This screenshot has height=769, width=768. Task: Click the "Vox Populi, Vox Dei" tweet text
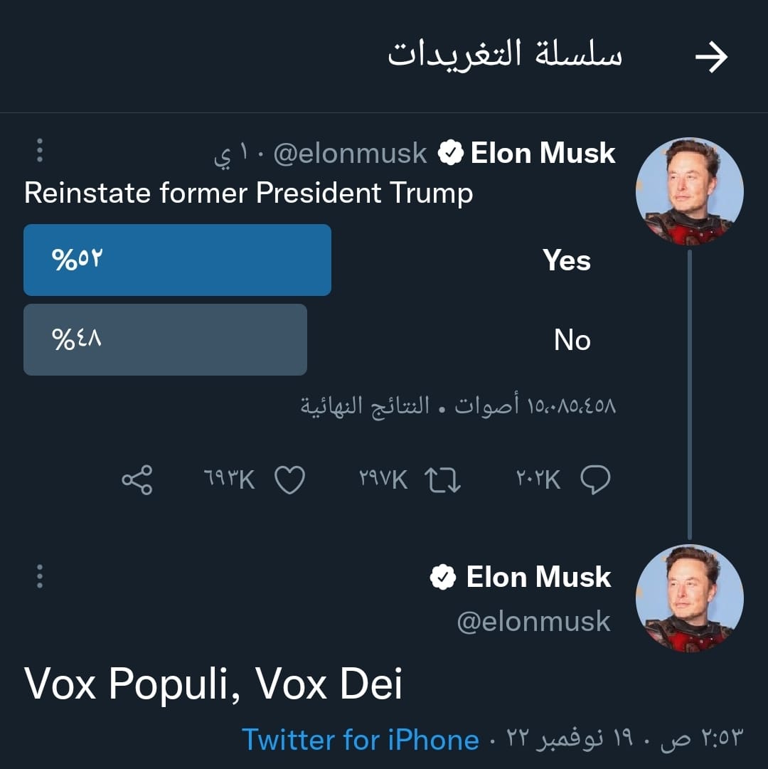[213, 684]
